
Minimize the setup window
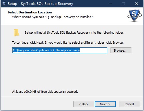coord(111,4)
